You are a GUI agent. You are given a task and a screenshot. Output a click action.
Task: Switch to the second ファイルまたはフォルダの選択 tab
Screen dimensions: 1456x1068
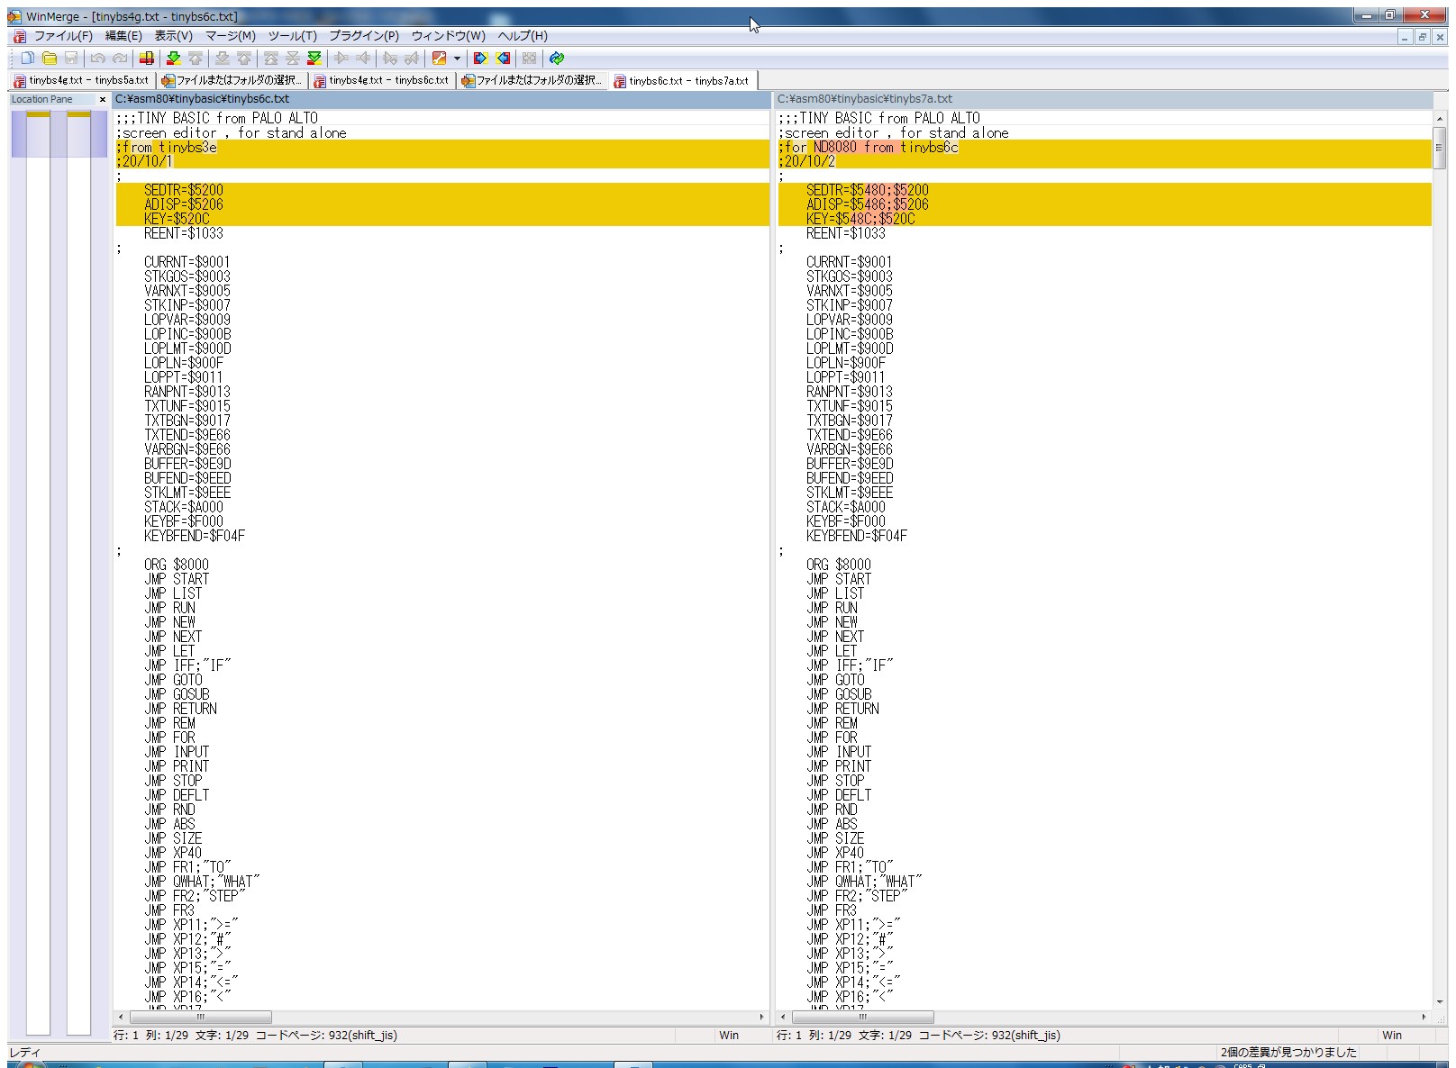tap(532, 80)
